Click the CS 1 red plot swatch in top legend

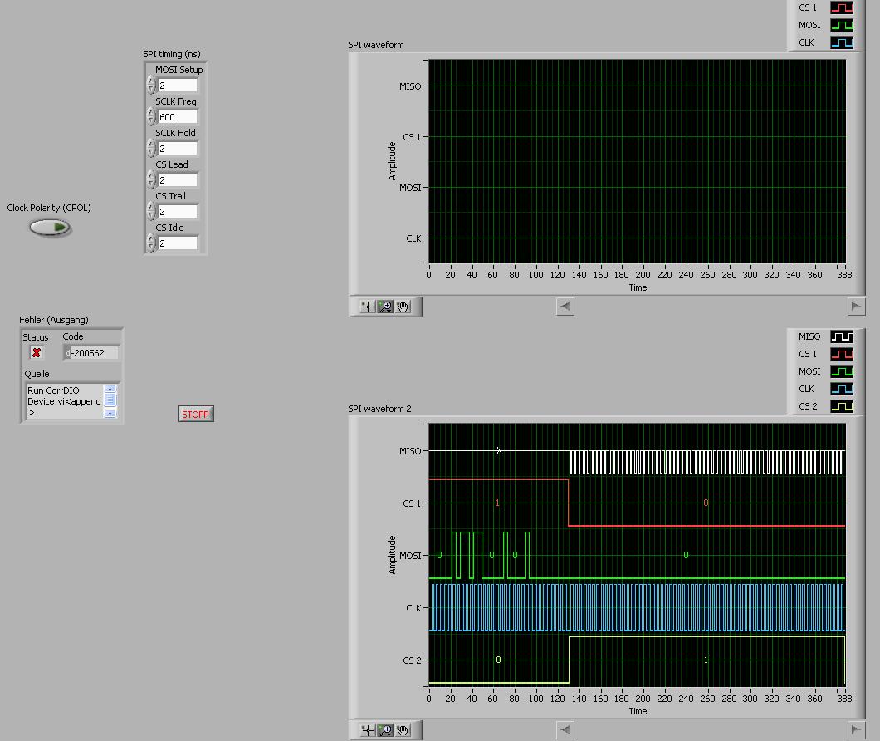coord(842,7)
